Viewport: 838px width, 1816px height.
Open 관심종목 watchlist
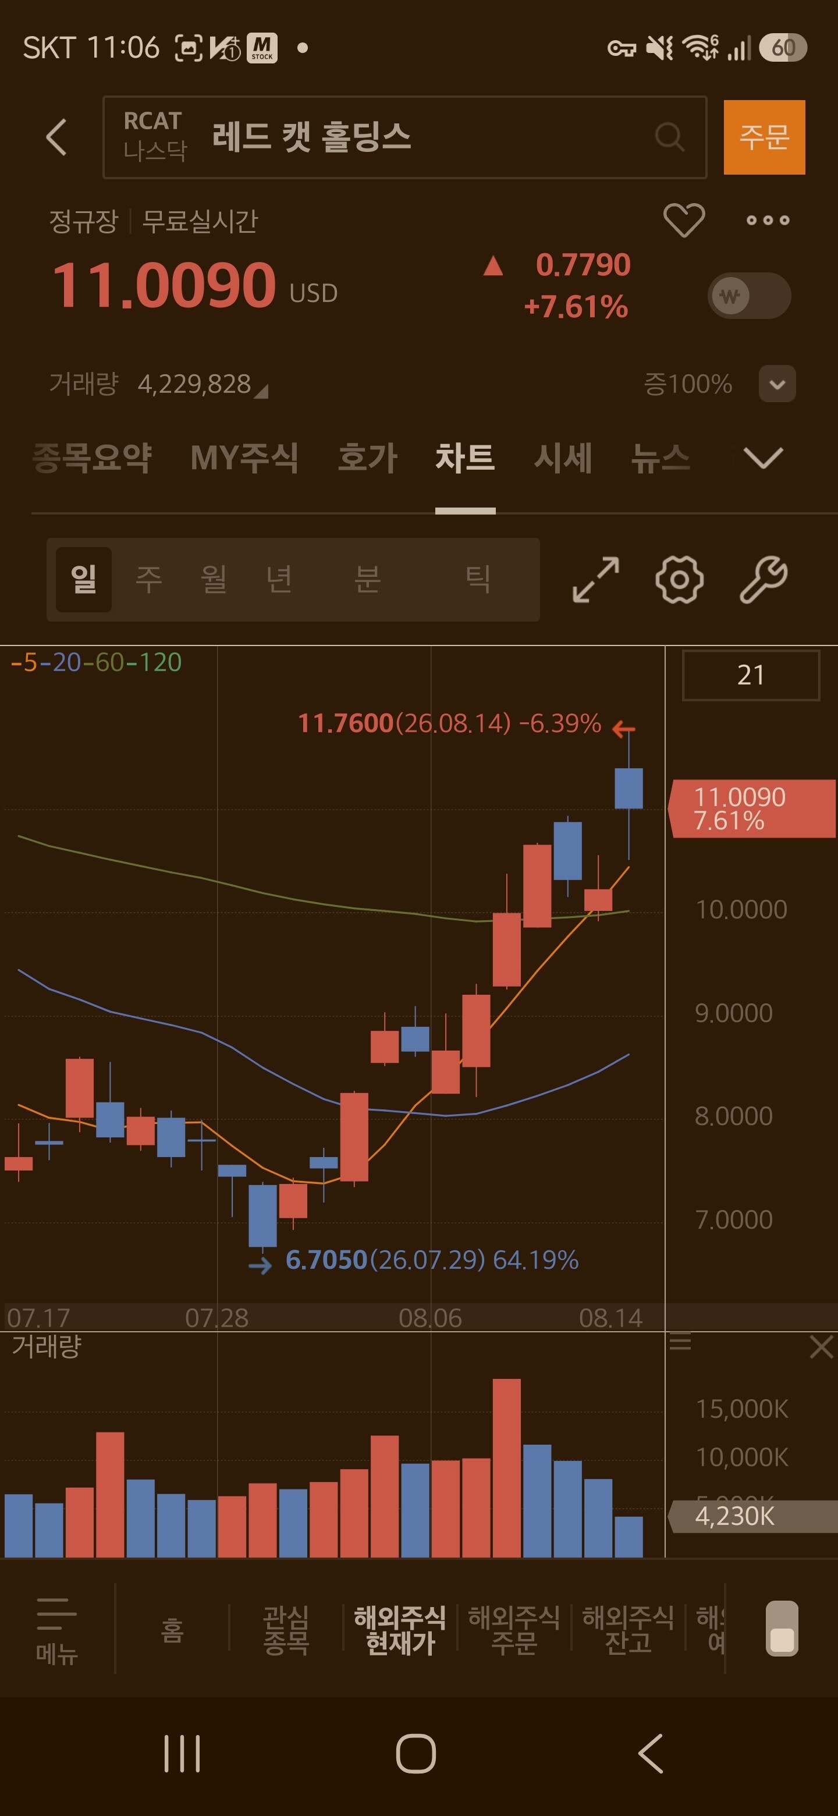click(286, 1630)
